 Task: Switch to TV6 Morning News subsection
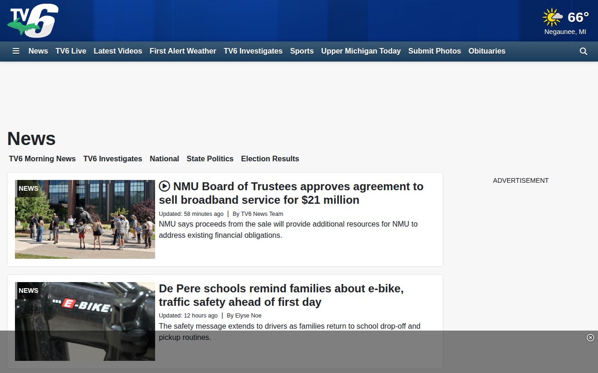[x=42, y=159]
